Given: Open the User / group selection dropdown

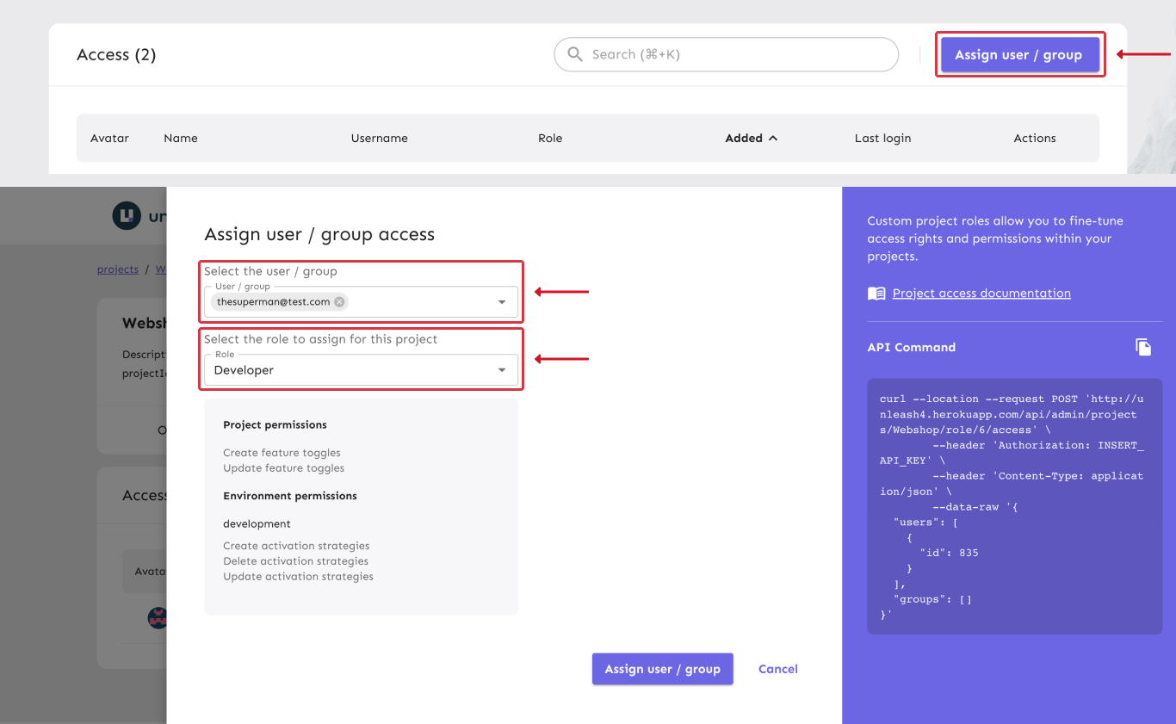Looking at the screenshot, I should [502, 302].
